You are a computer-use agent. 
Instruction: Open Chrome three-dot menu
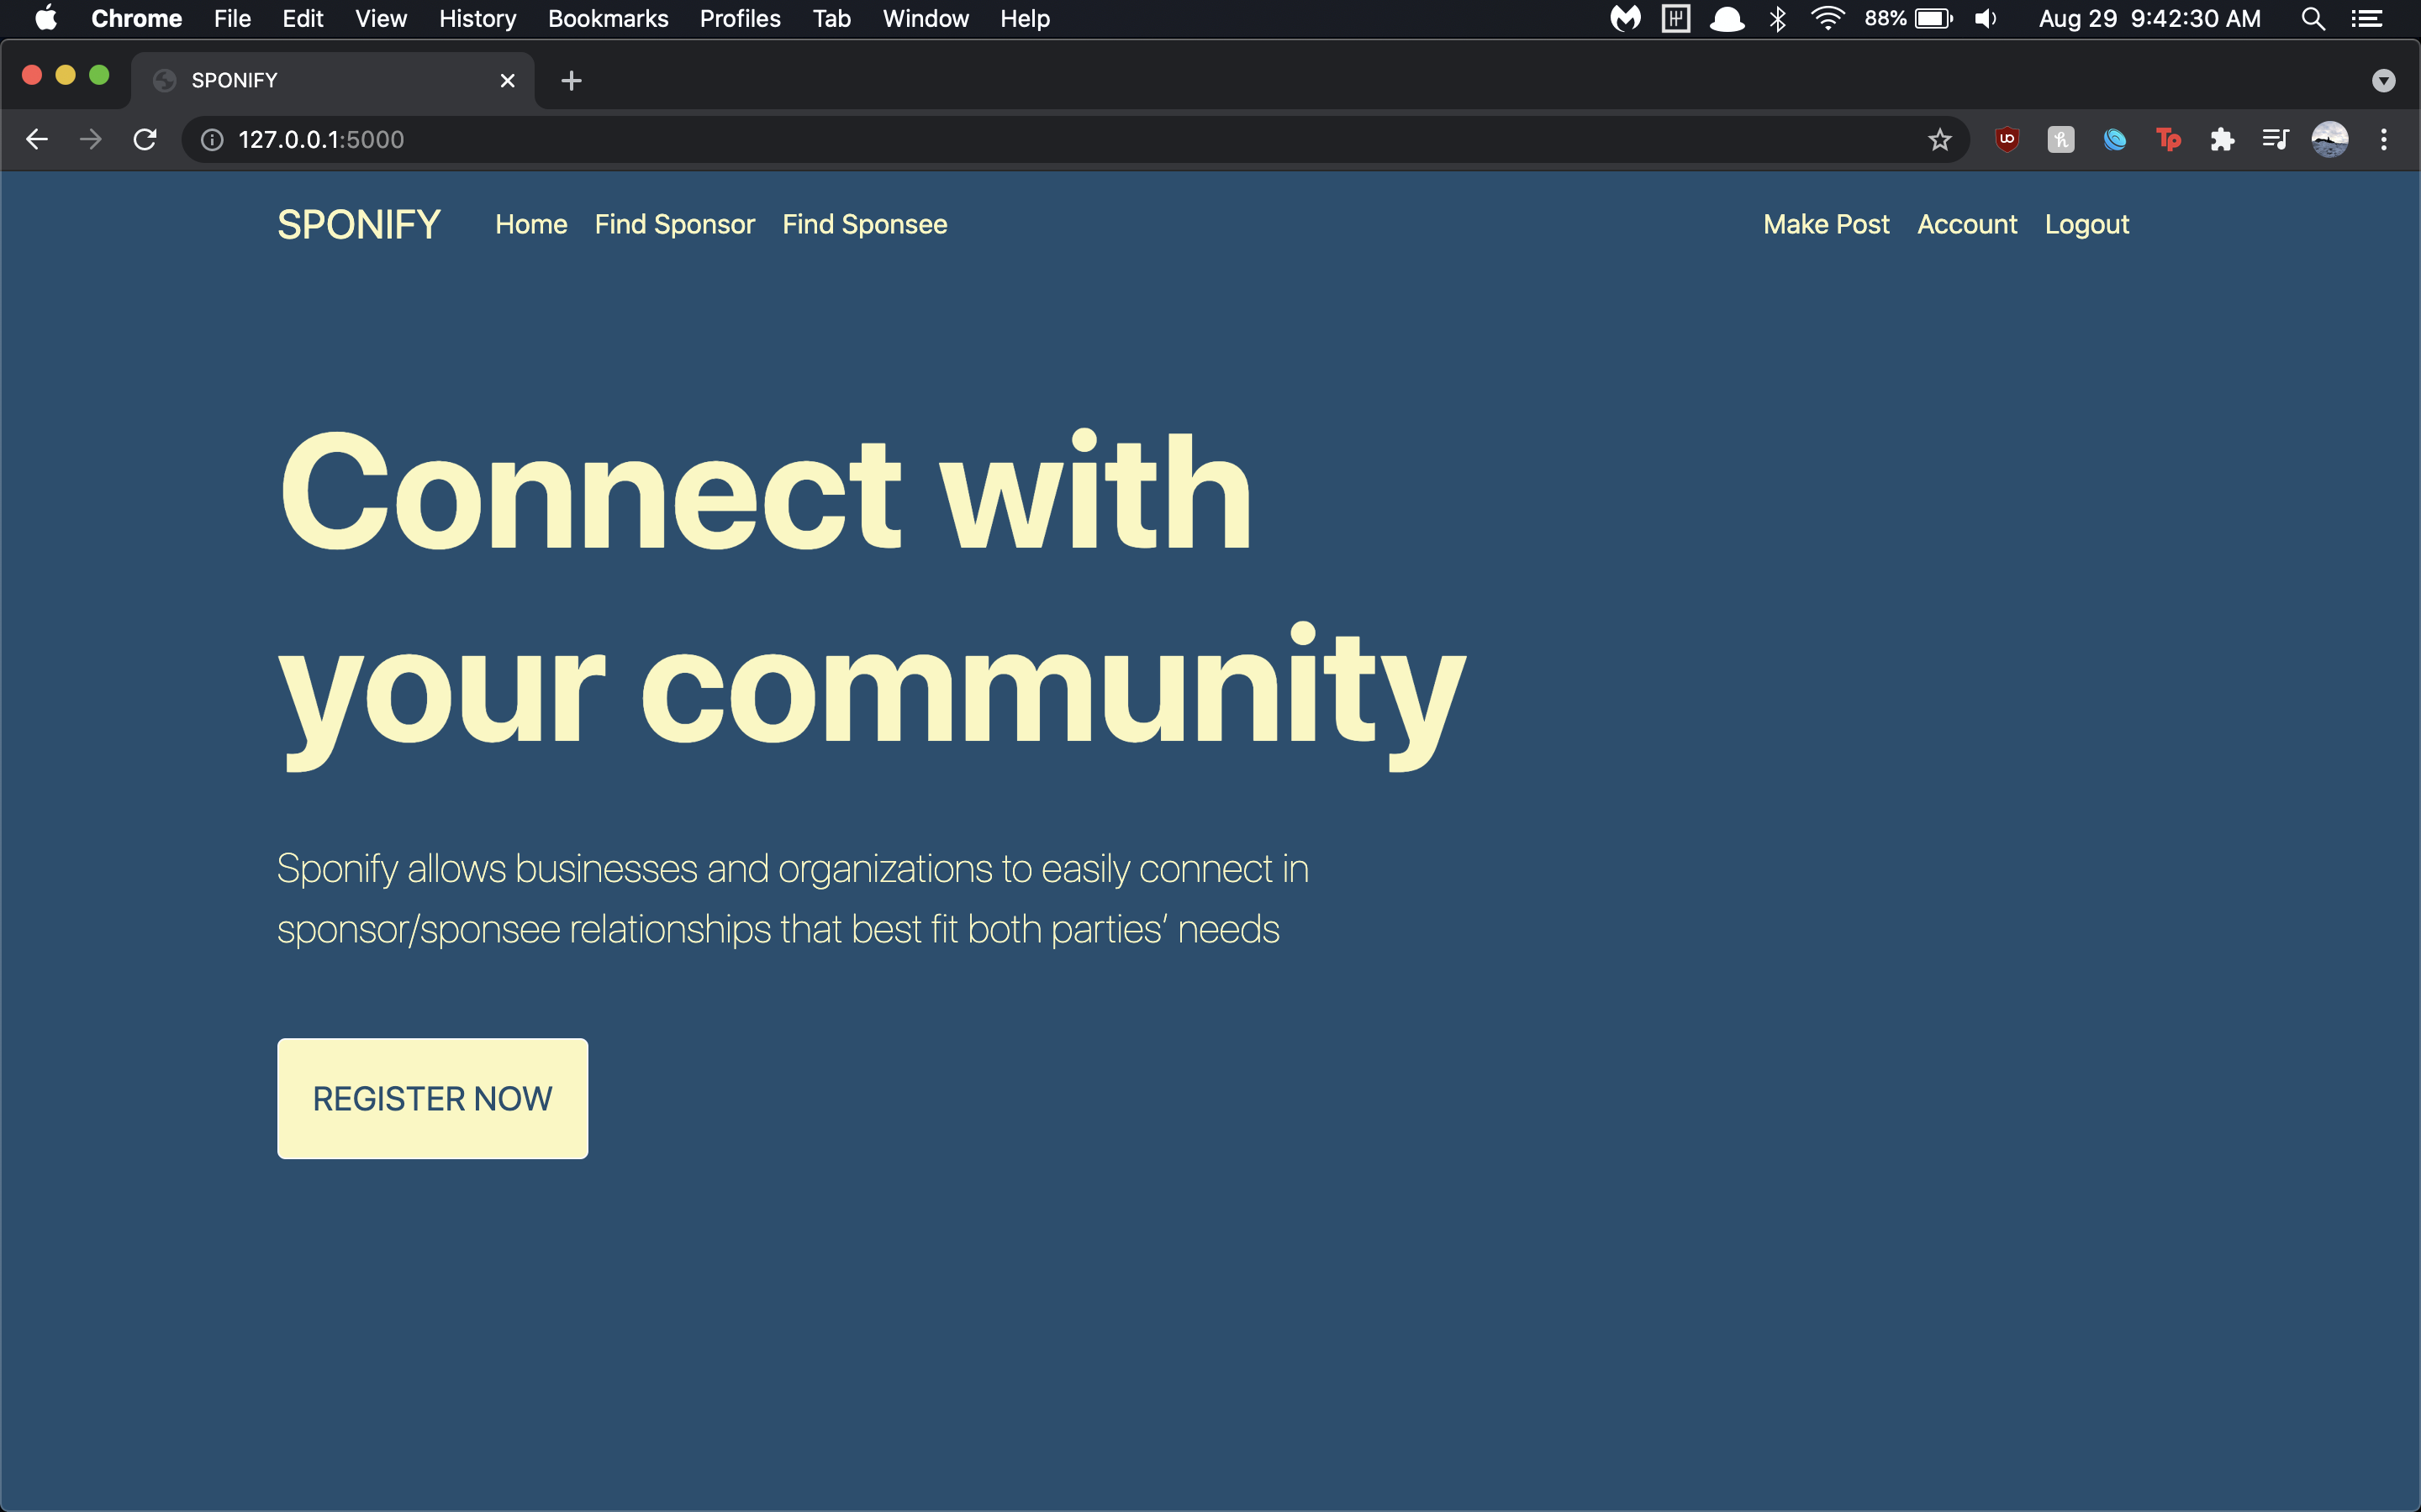point(2384,139)
